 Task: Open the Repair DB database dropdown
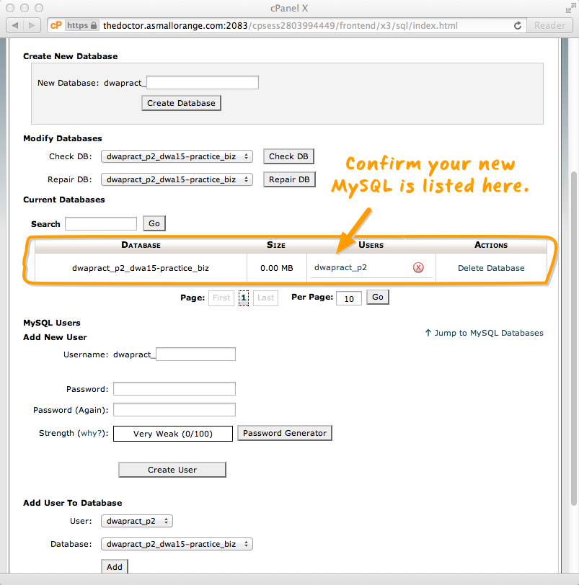[177, 179]
